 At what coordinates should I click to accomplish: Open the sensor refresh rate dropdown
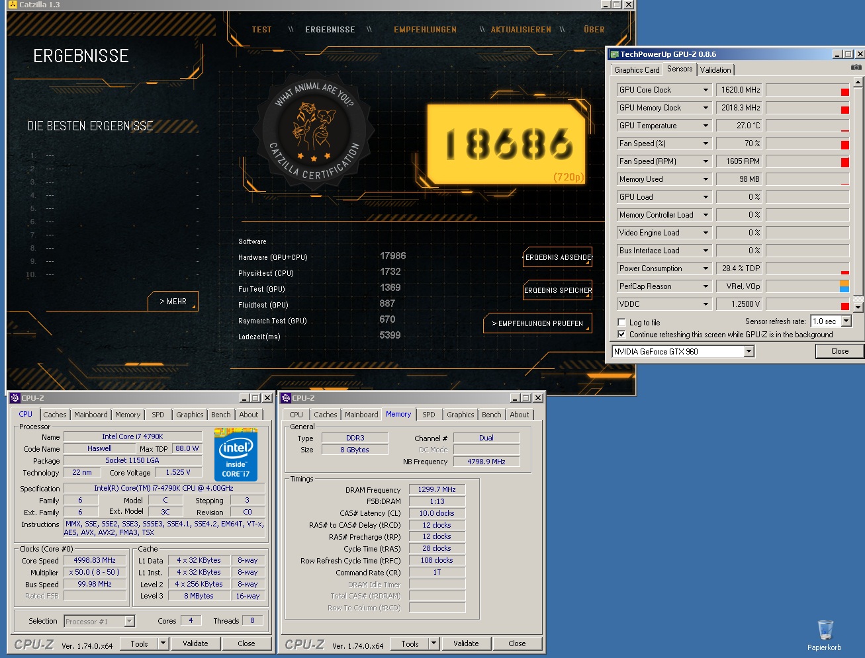846,321
